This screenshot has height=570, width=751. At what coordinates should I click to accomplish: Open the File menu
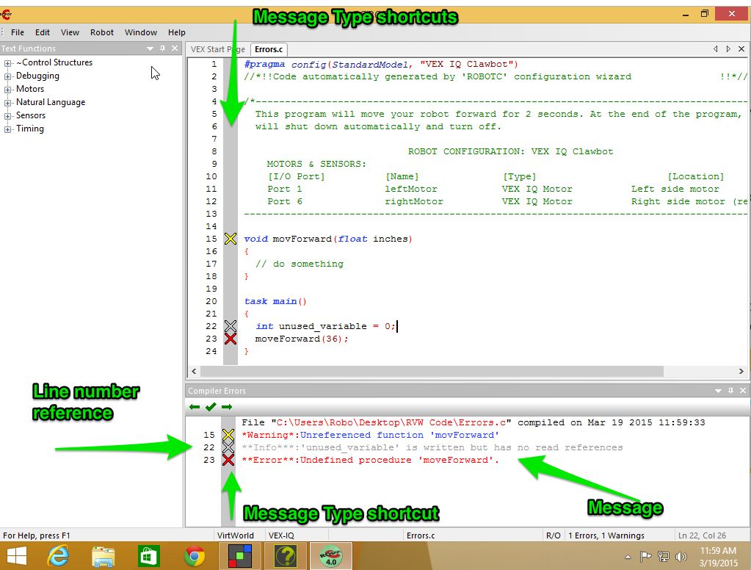(18, 32)
